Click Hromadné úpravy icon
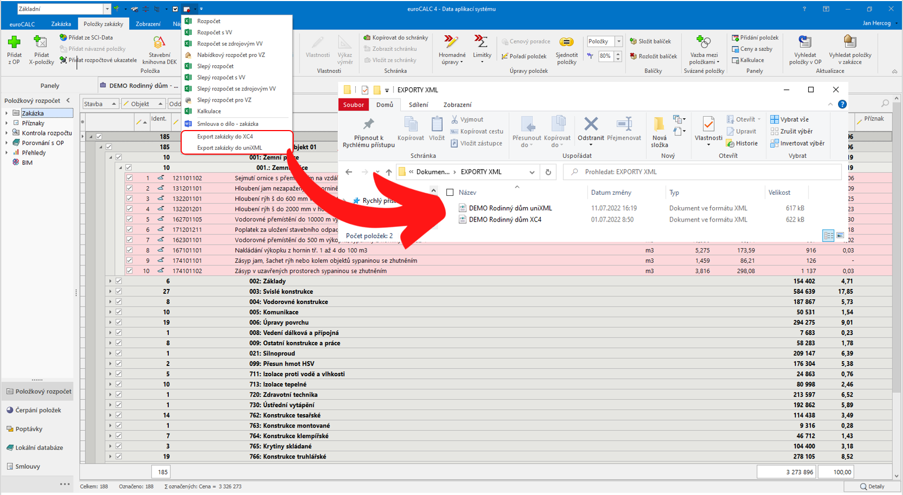Screen dimensions: 903x495 point(451,42)
